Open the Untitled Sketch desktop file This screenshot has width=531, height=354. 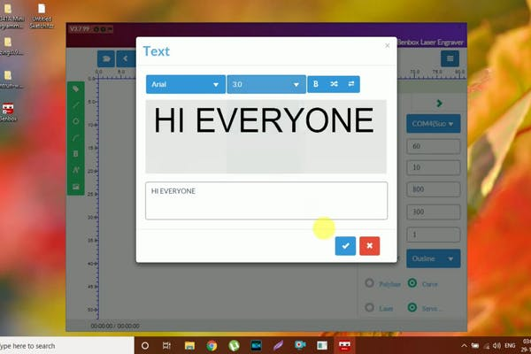42,16
